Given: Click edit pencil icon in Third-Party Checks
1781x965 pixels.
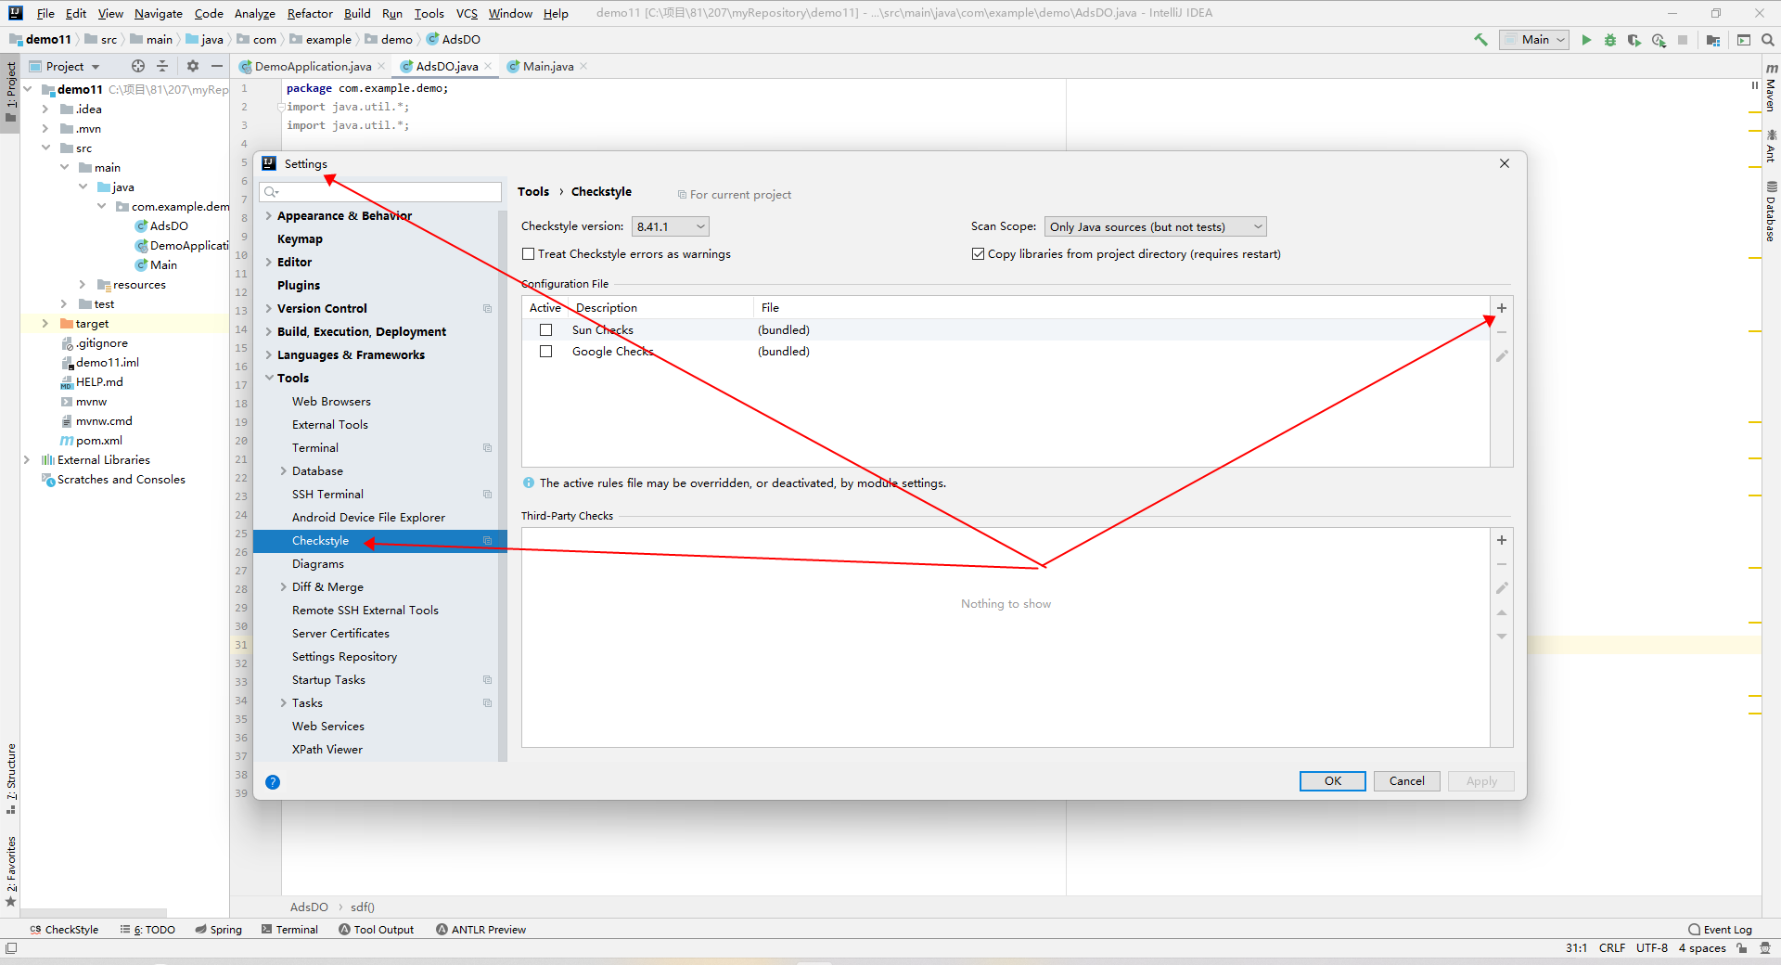Looking at the screenshot, I should pos(1502,588).
